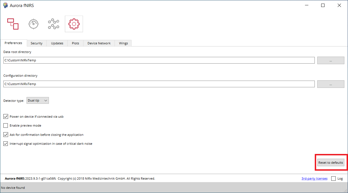Close the Aurora fNIRS window
This screenshot has width=348, height=193.
[x=339, y=5]
